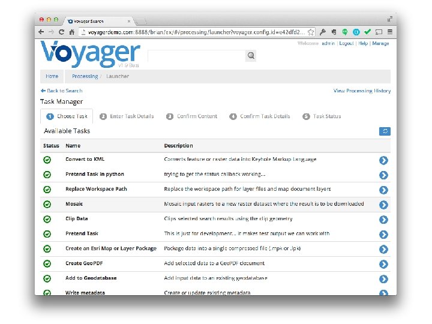
Task: Click the Mosaic task name
Action: 74,204
